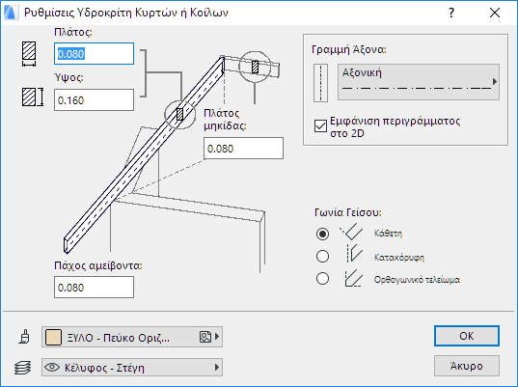This screenshot has height=387, width=518.
Task: Click hatched rafter section in diagram circle
Action: click(x=179, y=114)
